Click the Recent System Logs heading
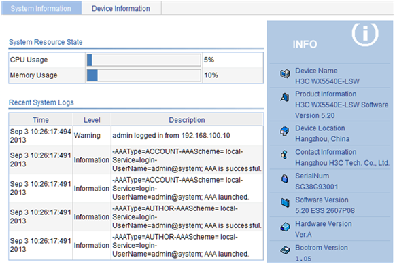Image resolution: width=395 pixels, height=264 pixels. point(41,102)
